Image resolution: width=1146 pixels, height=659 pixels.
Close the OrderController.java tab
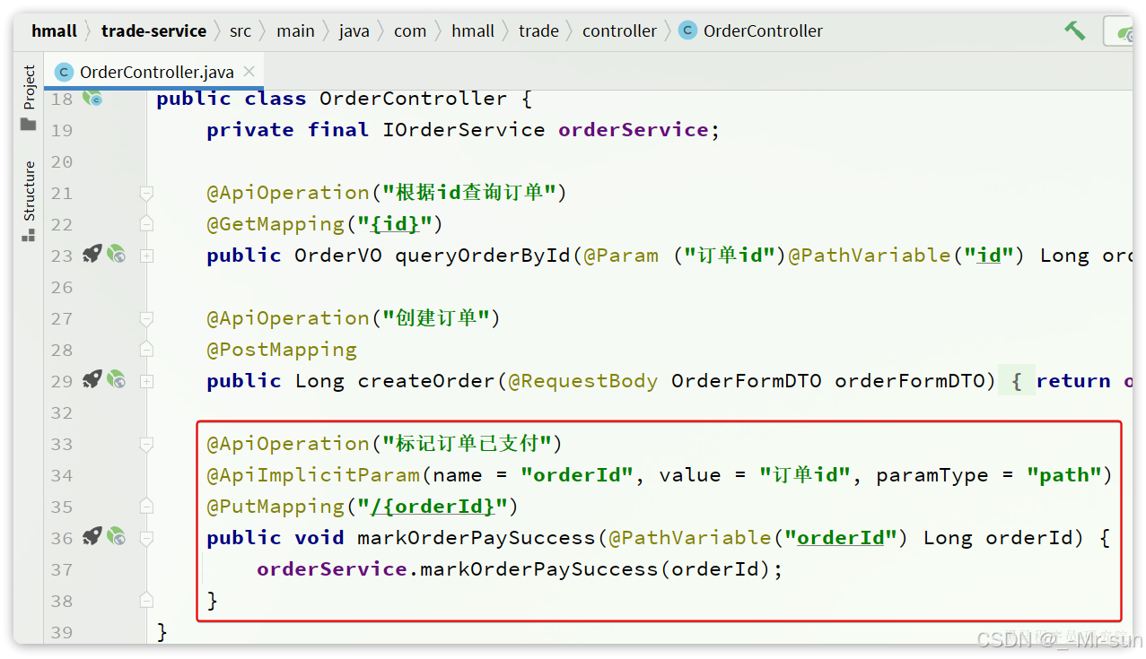[x=249, y=72]
